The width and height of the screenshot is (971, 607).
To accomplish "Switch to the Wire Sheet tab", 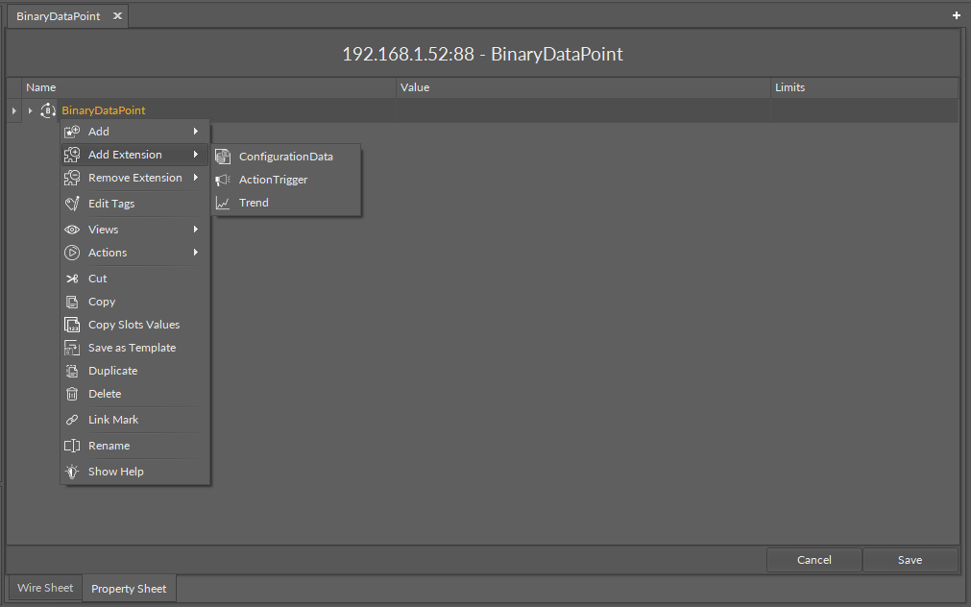I will 45,588.
